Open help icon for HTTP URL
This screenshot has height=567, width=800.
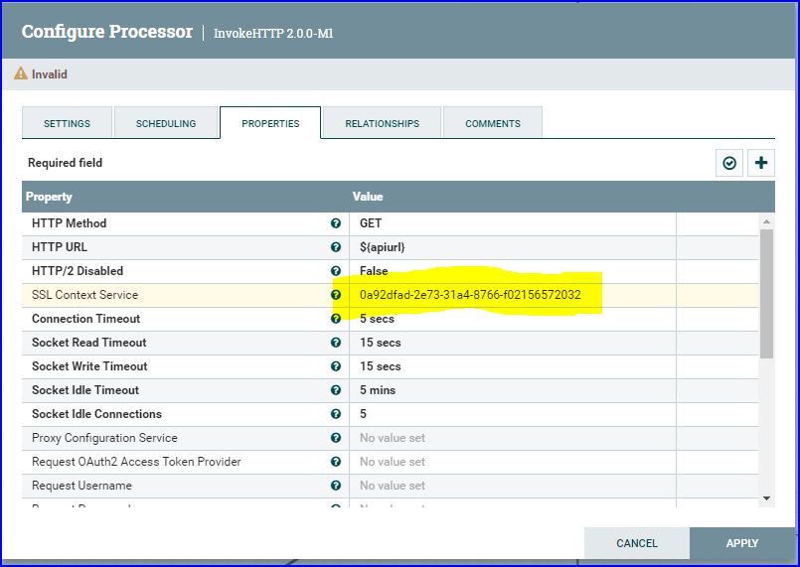click(x=336, y=247)
